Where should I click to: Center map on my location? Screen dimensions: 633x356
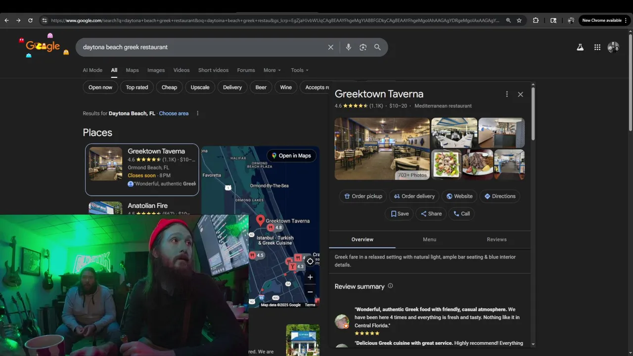[310, 261]
